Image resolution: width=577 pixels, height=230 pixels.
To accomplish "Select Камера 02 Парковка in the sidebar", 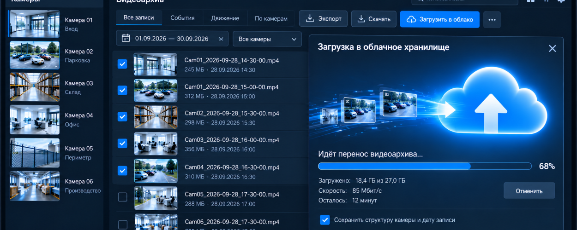I will pos(56,56).
